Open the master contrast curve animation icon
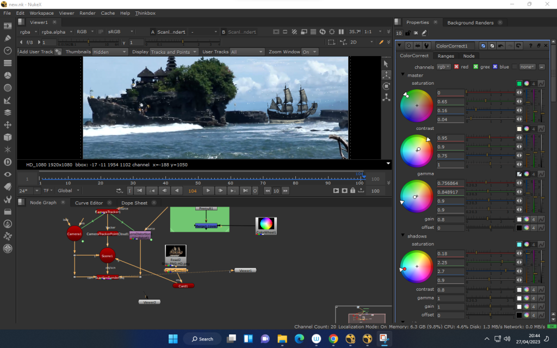 [x=541, y=129]
